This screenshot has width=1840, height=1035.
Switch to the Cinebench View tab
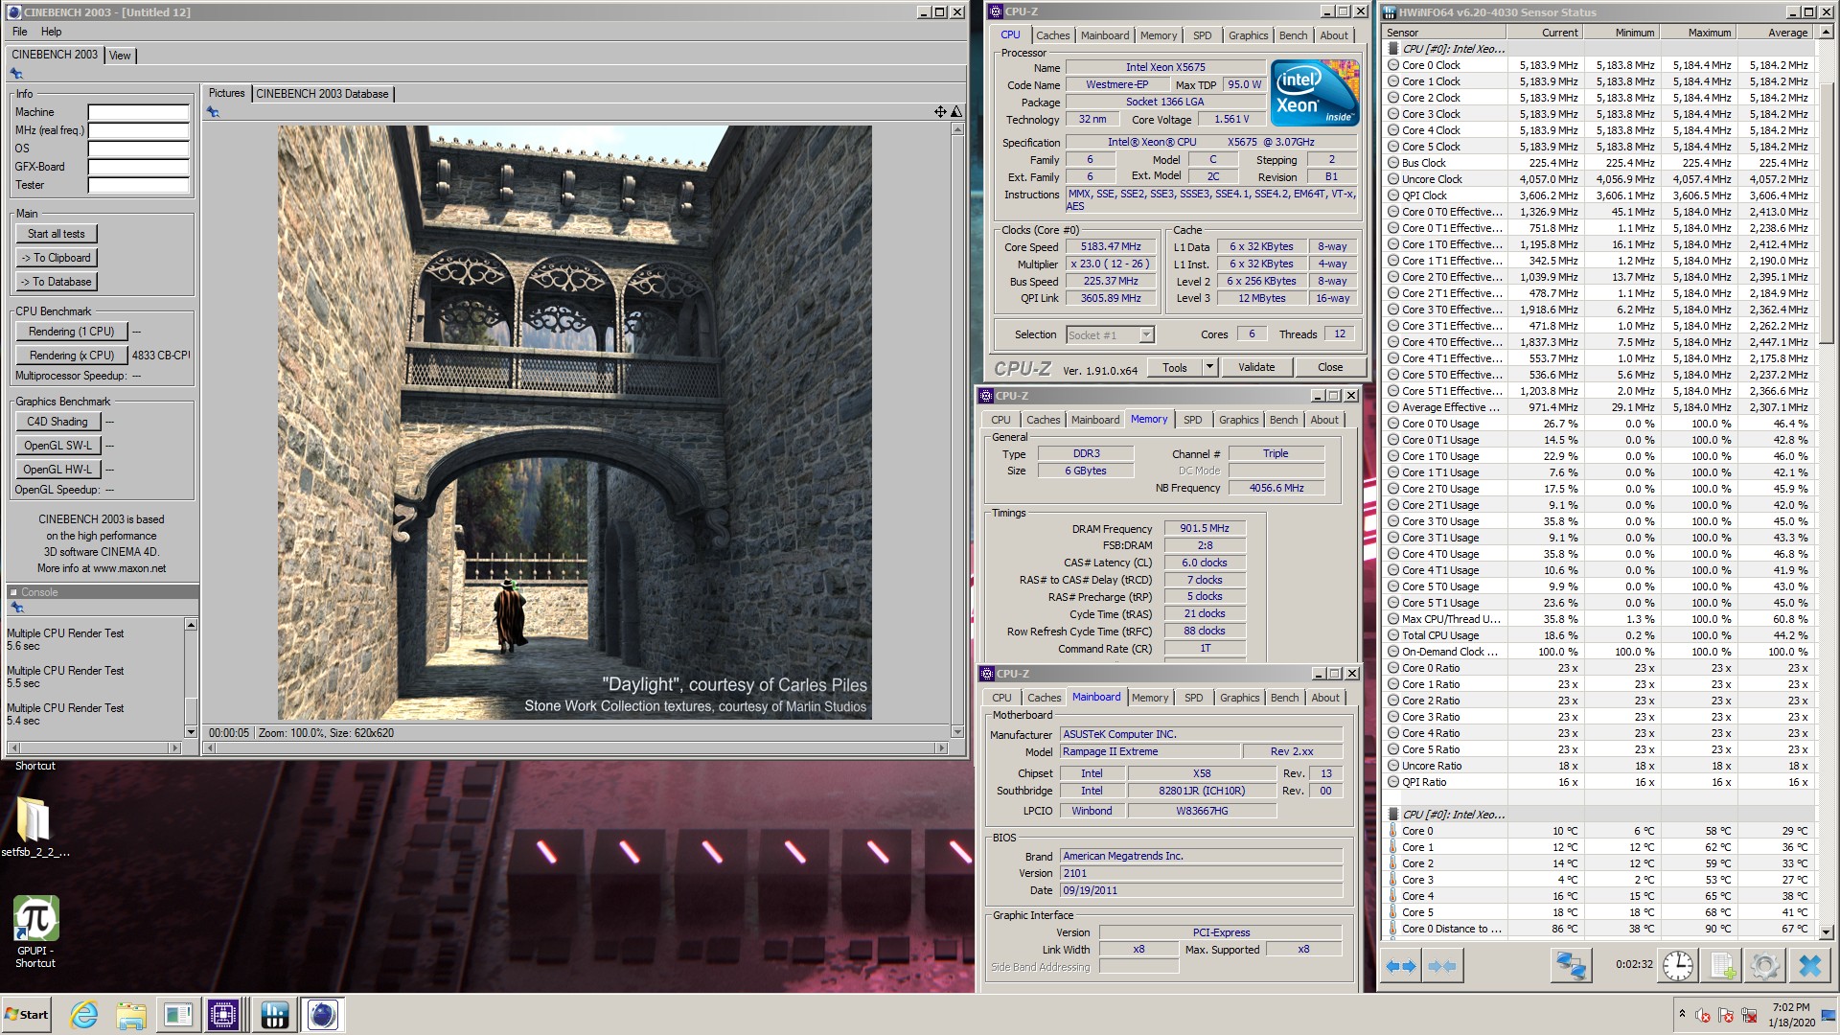(120, 56)
